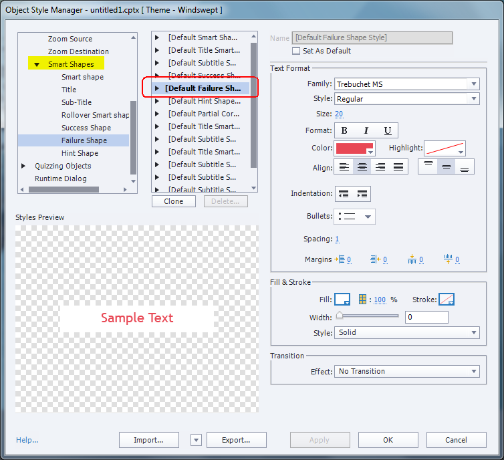
Task: Open the Import options arrow dropdown
Action: click(196, 440)
